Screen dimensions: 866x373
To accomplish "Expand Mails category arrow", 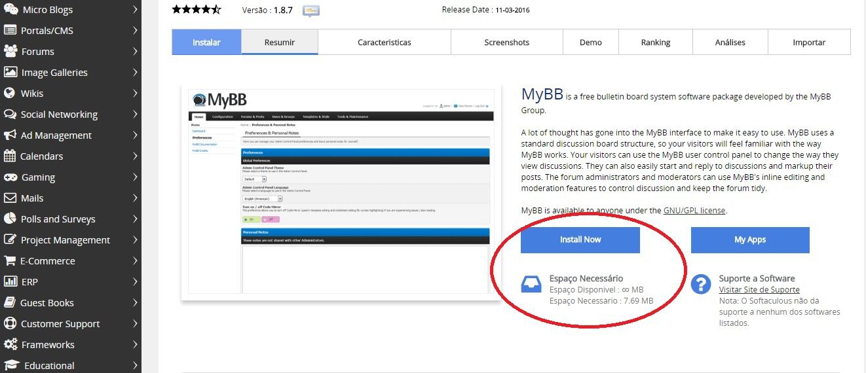I will point(134,198).
